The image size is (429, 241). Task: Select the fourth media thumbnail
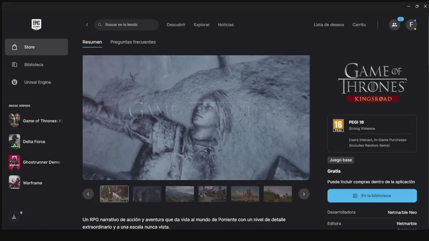(212, 194)
